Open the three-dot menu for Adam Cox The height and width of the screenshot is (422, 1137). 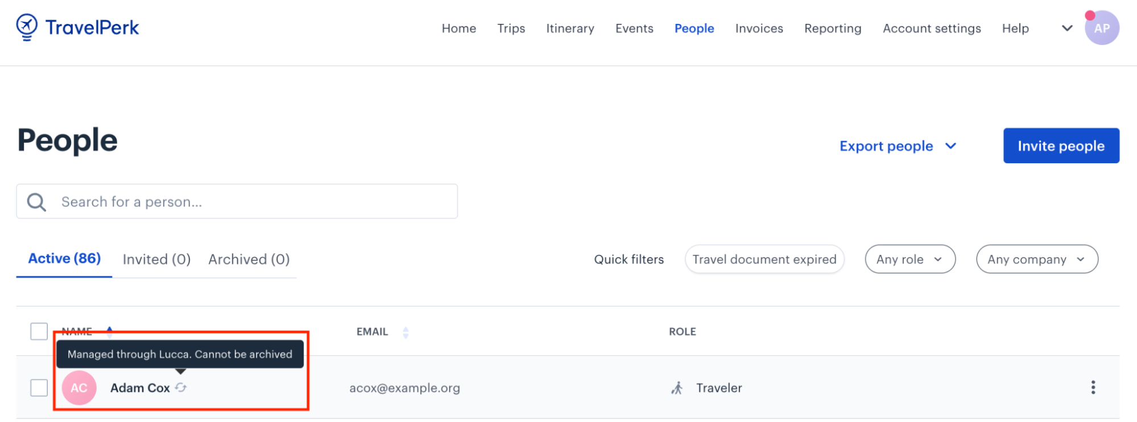pos(1093,387)
